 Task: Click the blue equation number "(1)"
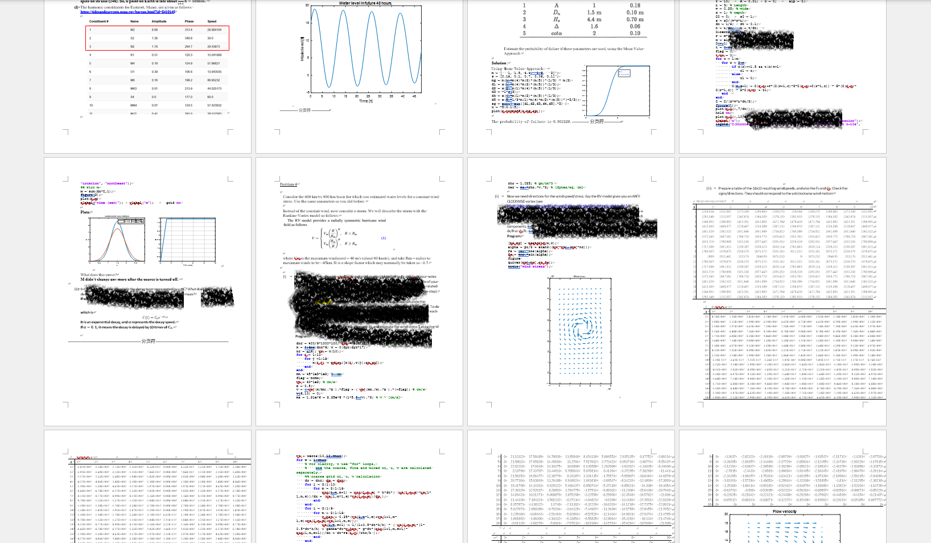point(384,238)
